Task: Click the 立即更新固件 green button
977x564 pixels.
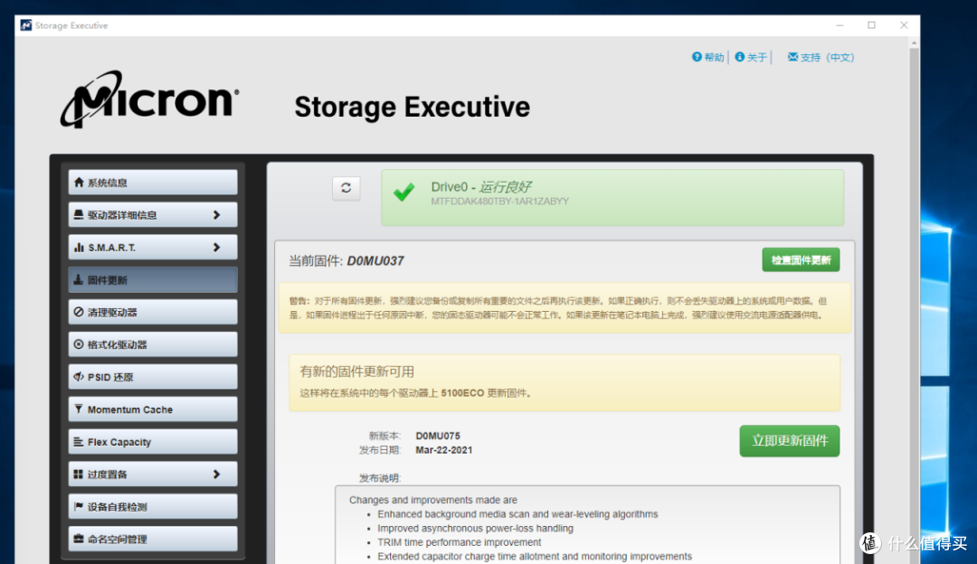Action: coord(790,441)
